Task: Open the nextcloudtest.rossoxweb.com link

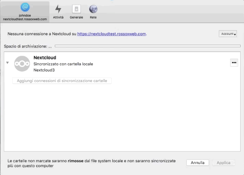Action: click(x=111, y=34)
